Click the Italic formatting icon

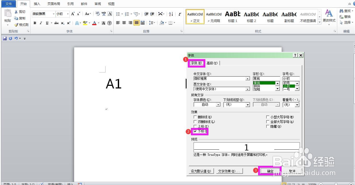41,23
